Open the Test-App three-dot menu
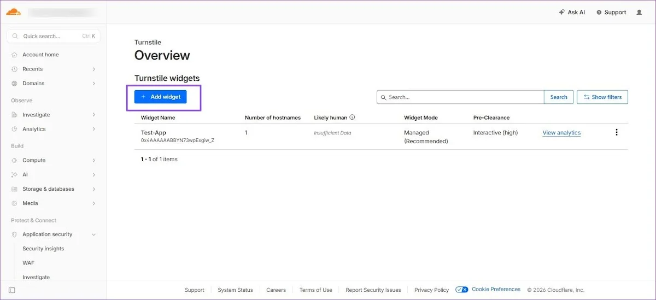Image resolution: width=656 pixels, height=300 pixels. tap(617, 132)
